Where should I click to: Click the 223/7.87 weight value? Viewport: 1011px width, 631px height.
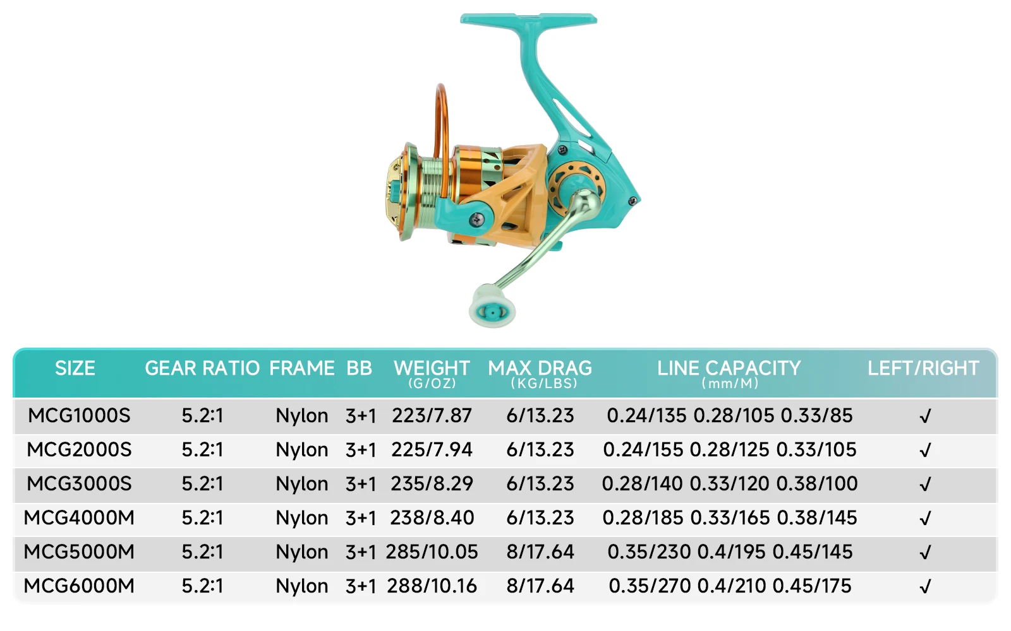click(x=432, y=416)
